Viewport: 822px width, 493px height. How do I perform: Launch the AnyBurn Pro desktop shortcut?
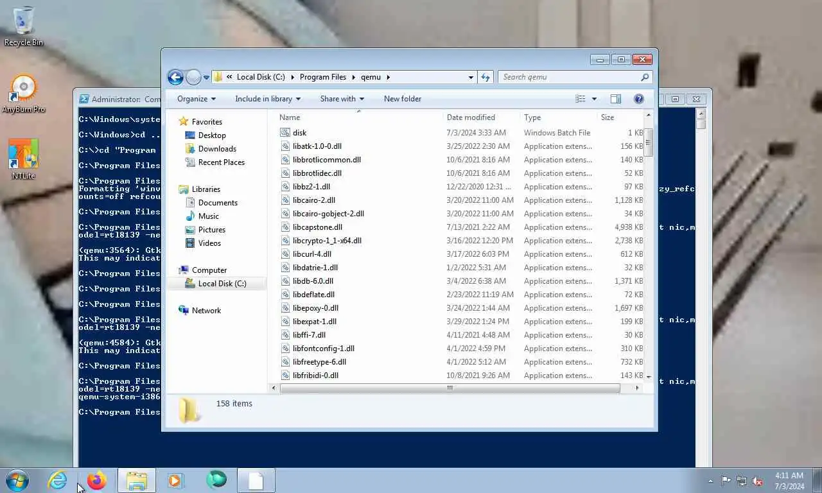24,94
